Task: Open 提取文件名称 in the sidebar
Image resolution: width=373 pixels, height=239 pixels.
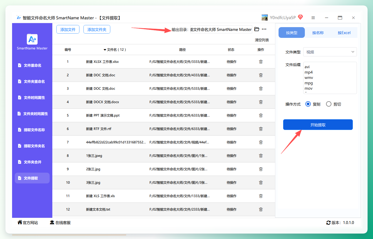Action: [32, 130]
